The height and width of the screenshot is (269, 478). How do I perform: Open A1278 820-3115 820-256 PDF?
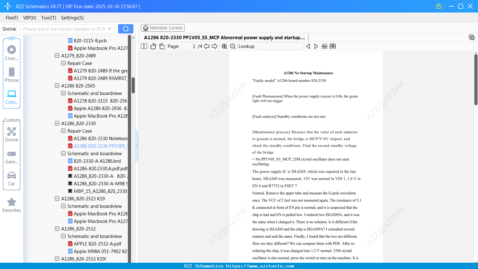pyautogui.click(x=98, y=101)
